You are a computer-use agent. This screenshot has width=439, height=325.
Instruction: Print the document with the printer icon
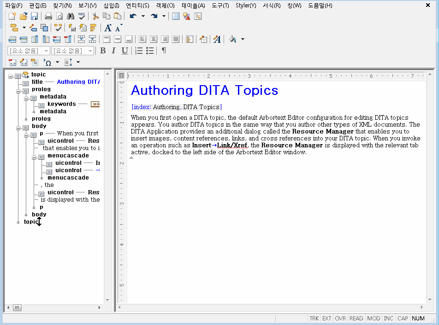pyautogui.click(x=48, y=16)
